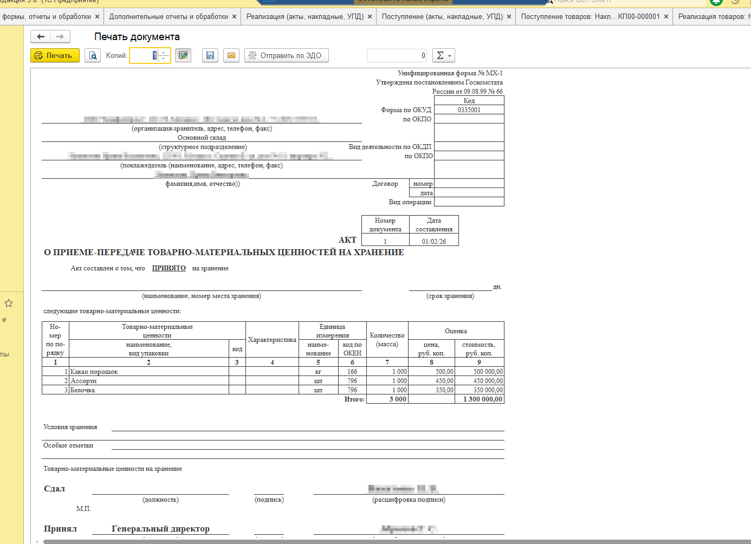Click the Печать документа title
This screenshot has width=751, height=544.
click(137, 37)
